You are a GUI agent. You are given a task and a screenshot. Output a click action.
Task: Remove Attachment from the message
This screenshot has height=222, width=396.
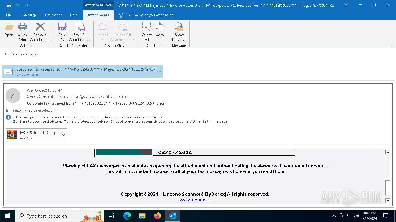40,32
